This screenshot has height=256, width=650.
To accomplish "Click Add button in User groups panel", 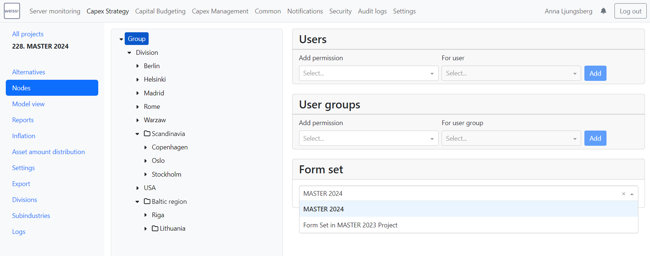I will tap(595, 138).
